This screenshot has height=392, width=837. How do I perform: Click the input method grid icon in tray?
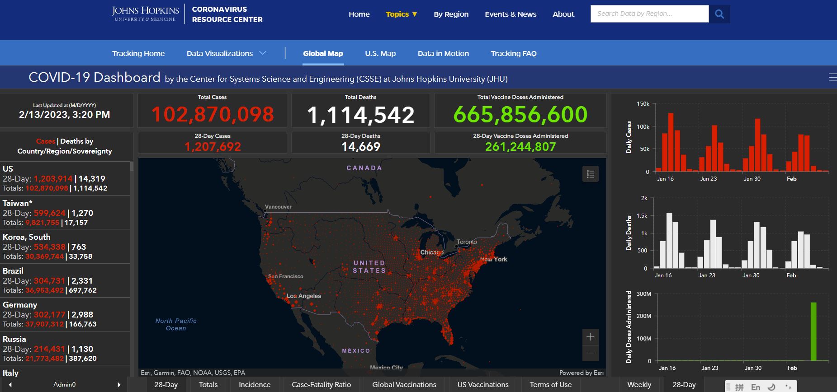[x=739, y=387]
